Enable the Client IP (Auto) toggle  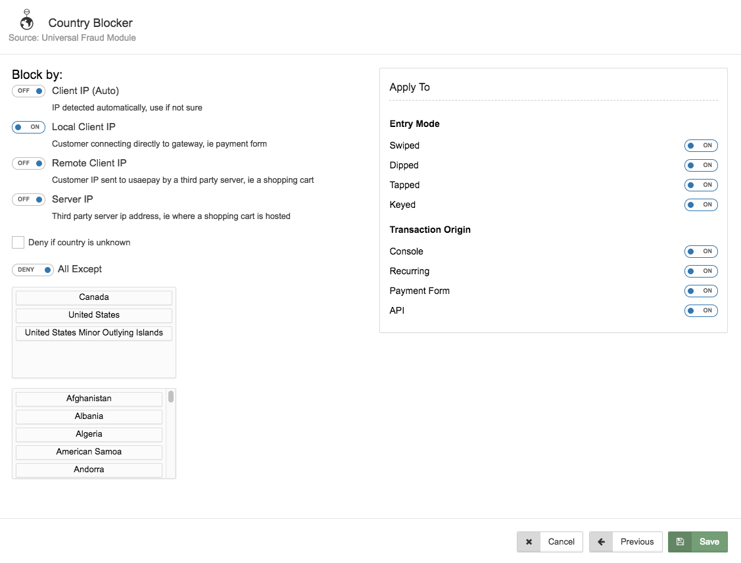28,91
